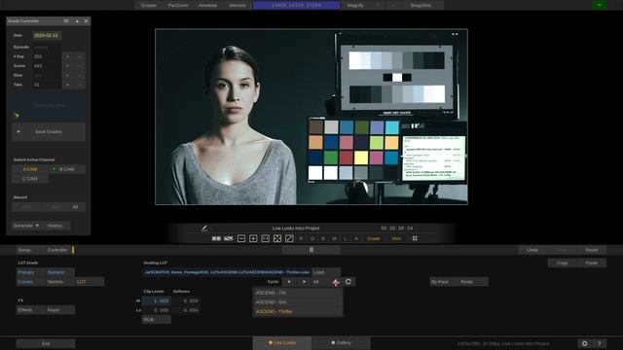Click the Magnify button

click(x=355, y=5)
